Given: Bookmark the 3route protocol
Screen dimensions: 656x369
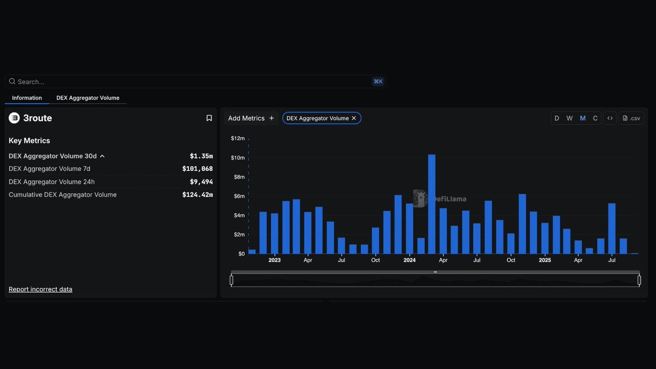Looking at the screenshot, I should coord(209,118).
